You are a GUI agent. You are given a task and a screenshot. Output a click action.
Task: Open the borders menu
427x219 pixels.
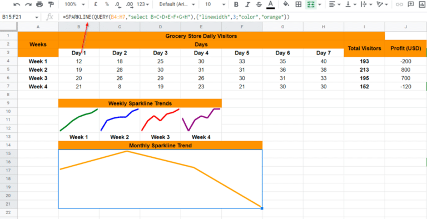[x=299, y=4]
